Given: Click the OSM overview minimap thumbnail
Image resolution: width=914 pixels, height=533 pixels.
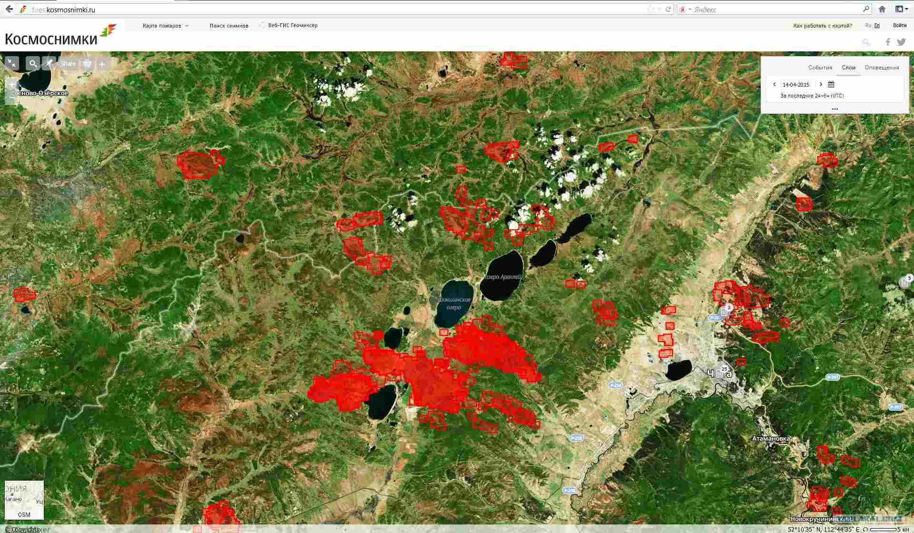Looking at the screenshot, I should point(24,500).
